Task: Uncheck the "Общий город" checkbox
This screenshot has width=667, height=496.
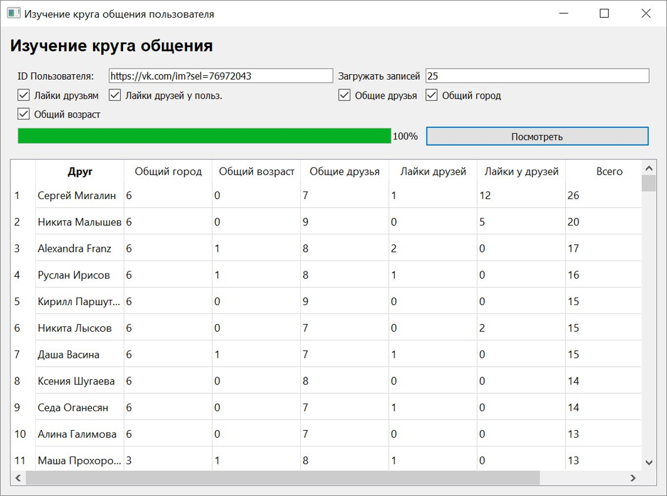Action: [x=431, y=95]
